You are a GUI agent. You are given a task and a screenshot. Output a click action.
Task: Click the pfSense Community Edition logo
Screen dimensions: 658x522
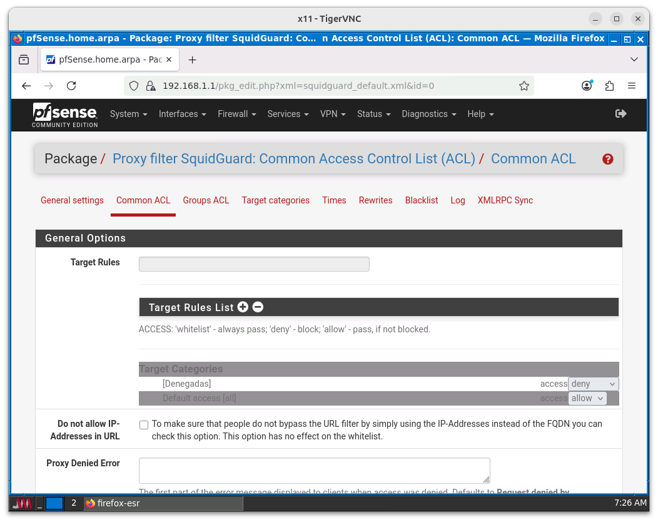(x=65, y=115)
